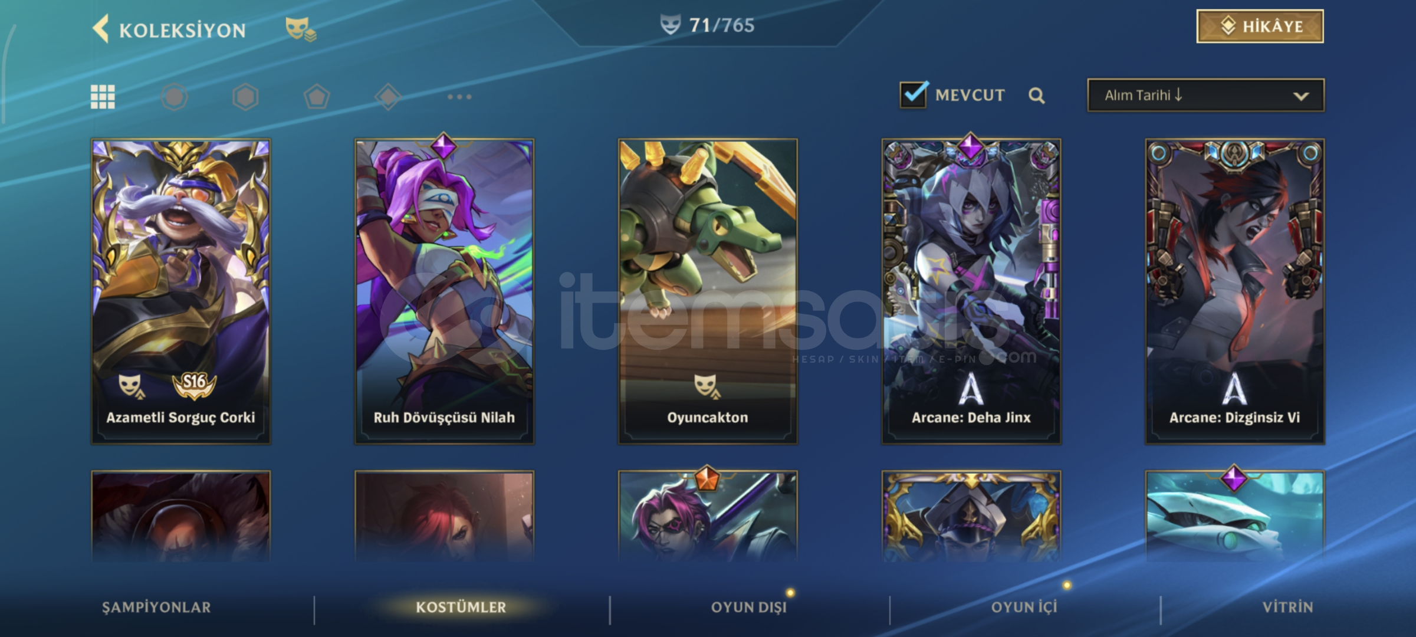Switch to the Oyun Dışı tab
1416x637 pixels.
(749, 608)
